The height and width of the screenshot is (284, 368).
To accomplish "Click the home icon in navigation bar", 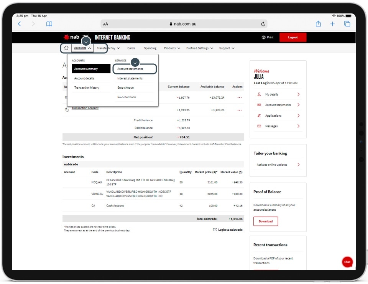I will pyautogui.click(x=66, y=48).
